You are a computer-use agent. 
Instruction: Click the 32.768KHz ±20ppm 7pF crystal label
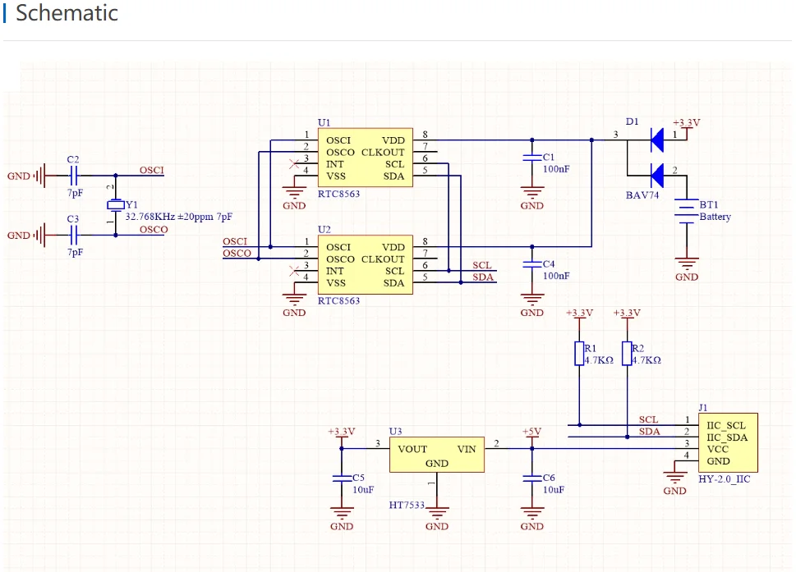[x=179, y=217]
